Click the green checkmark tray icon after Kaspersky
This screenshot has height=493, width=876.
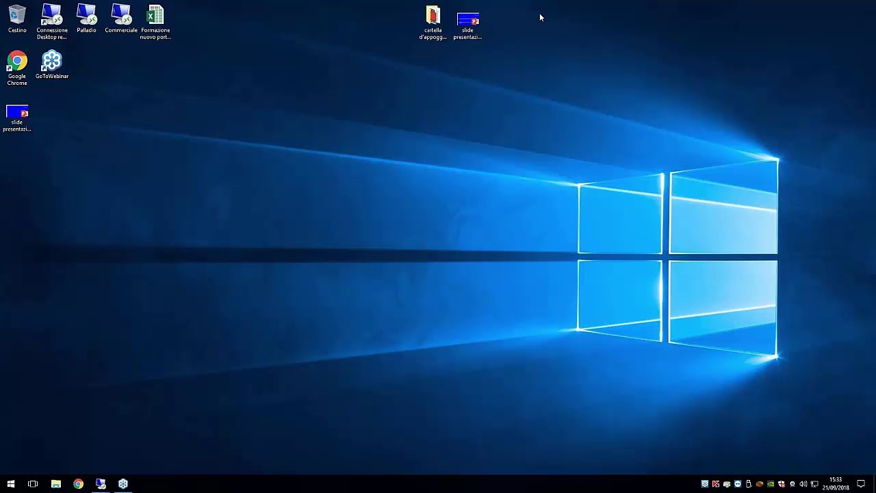[x=727, y=484]
